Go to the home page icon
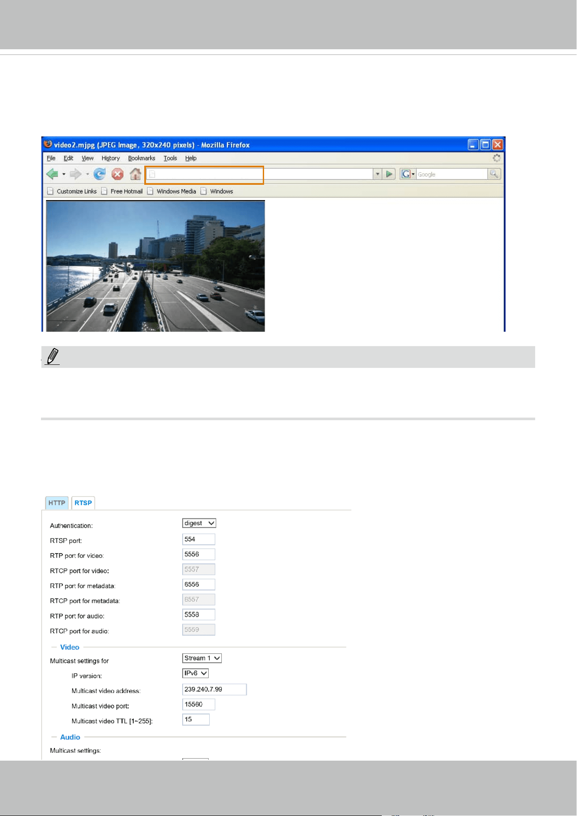The height and width of the screenshot is (816, 577). point(136,174)
